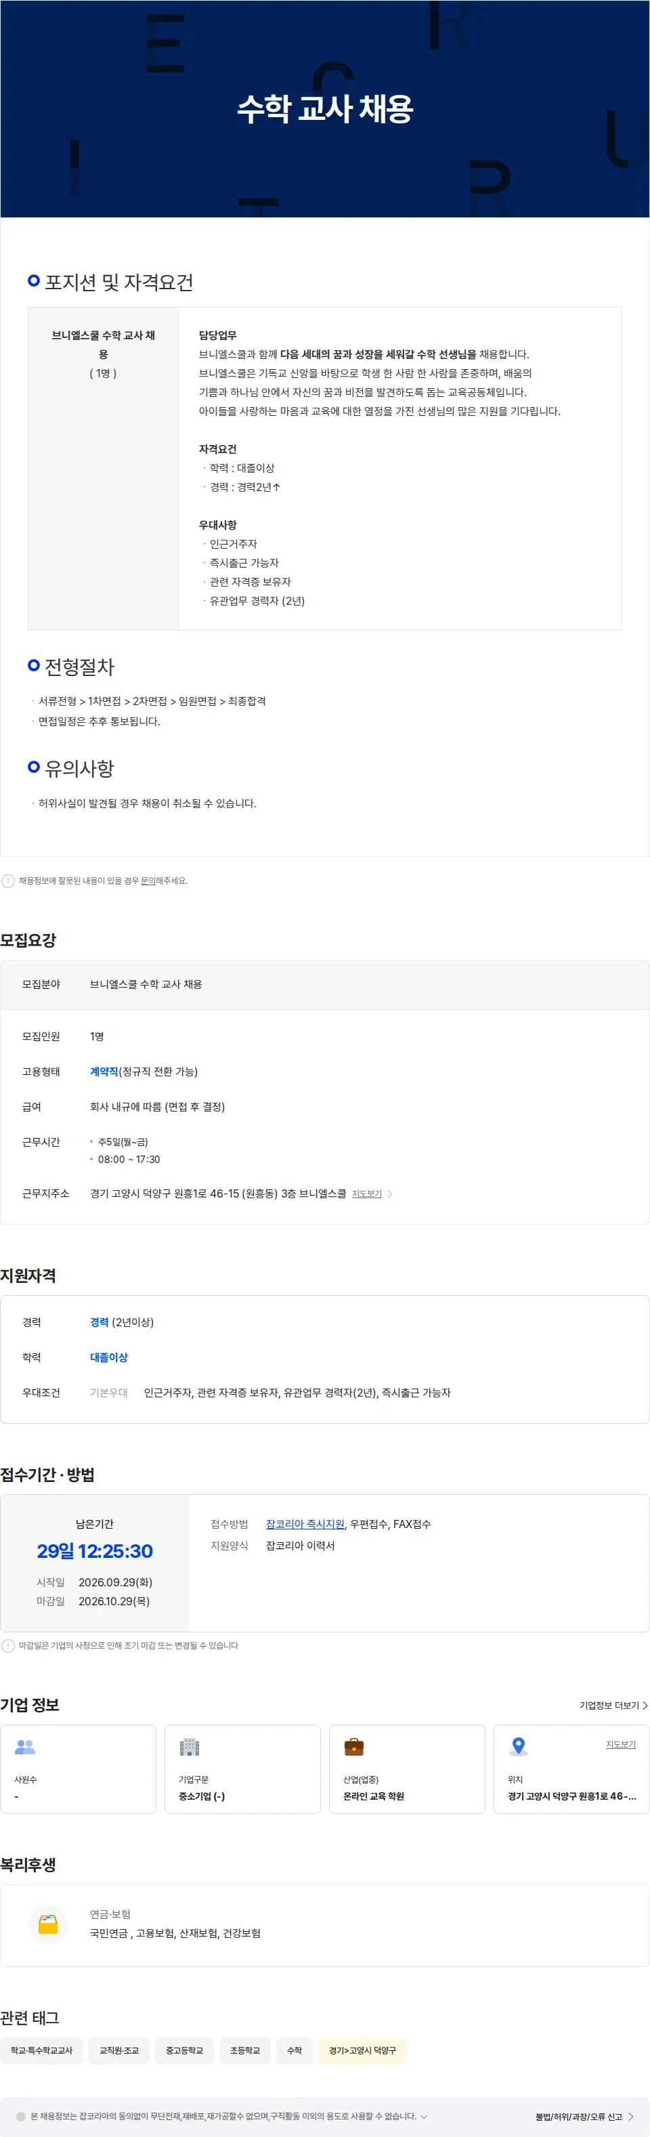Click the 연금·보험 benefits icon

pos(48,1924)
